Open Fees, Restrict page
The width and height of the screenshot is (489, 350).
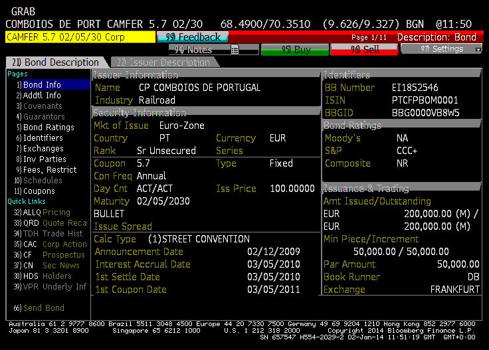(x=46, y=169)
